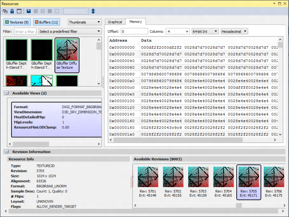Switch to the Graphical tab

(115, 22)
